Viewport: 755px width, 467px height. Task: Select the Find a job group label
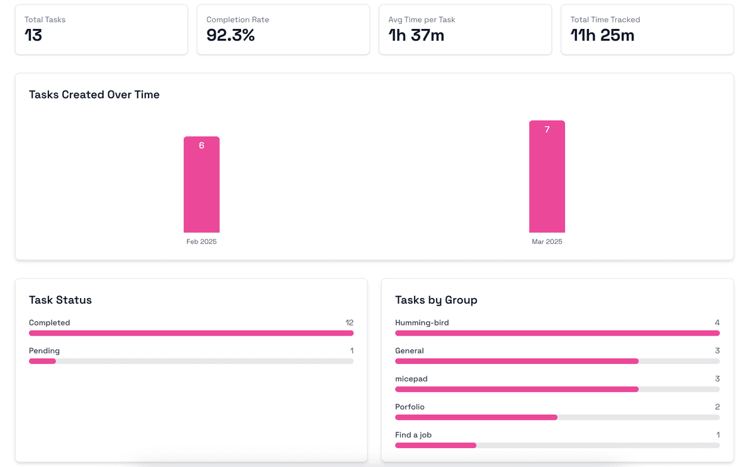pos(413,435)
